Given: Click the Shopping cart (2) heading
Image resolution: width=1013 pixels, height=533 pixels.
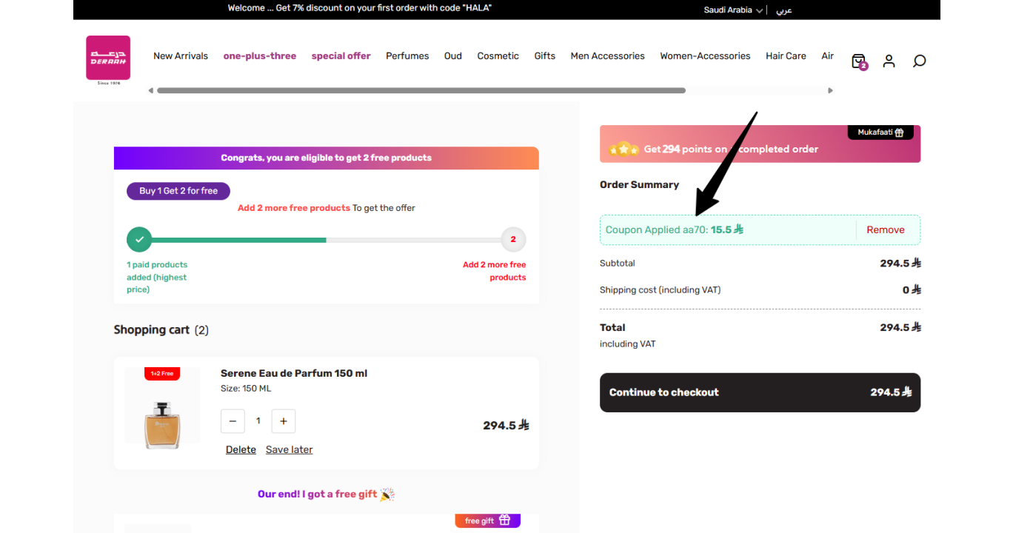Looking at the screenshot, I should [x=161, y=329].
